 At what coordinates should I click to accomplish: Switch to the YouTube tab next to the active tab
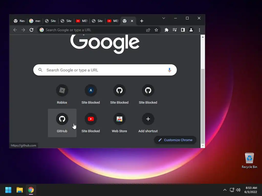click(x=113, y=21)
